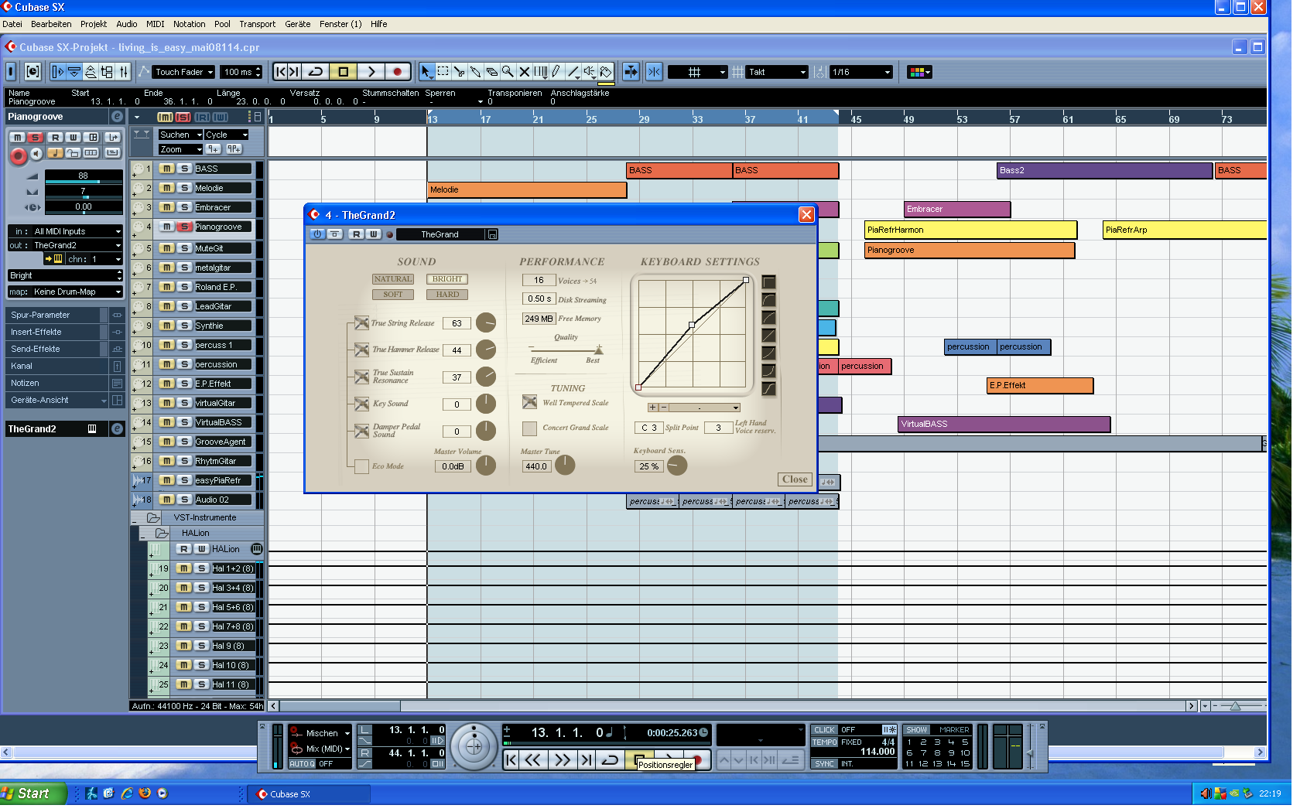
Task: Click the Quality slider handle
Action: pos(598,350)
